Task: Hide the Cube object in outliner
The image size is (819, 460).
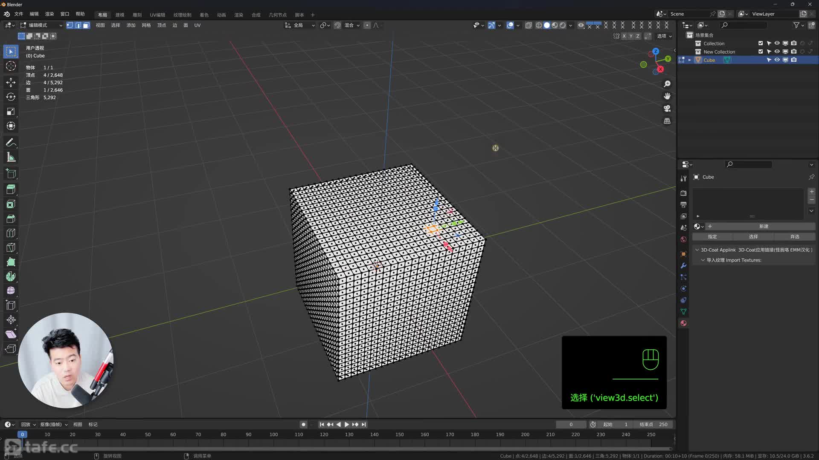Action: pyautogui.click(x=777, y=60)
